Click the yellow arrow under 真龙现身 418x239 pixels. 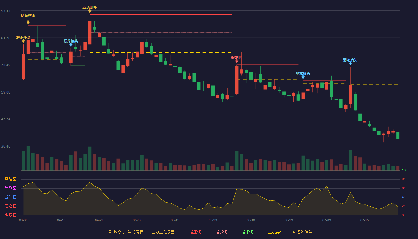coord(90,11)
